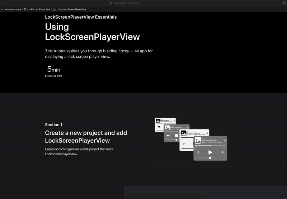Click the magnifier icon in search bar
Viewport: 287px width, 199px height.
click(111, 3)
